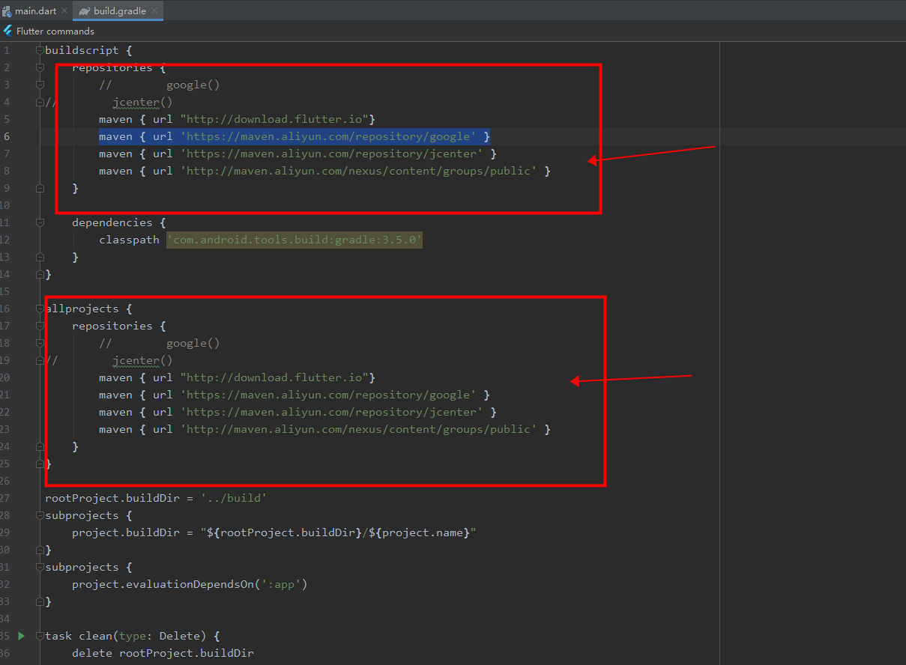Toggle fold marker at end of buildscript line 14
The height and width of the screenshot is (665, 906).
[x=40, y=274]
